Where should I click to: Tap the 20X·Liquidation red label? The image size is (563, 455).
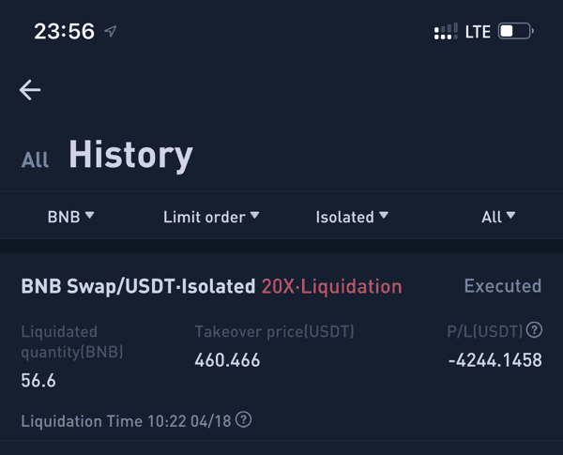tap(331, 286)
